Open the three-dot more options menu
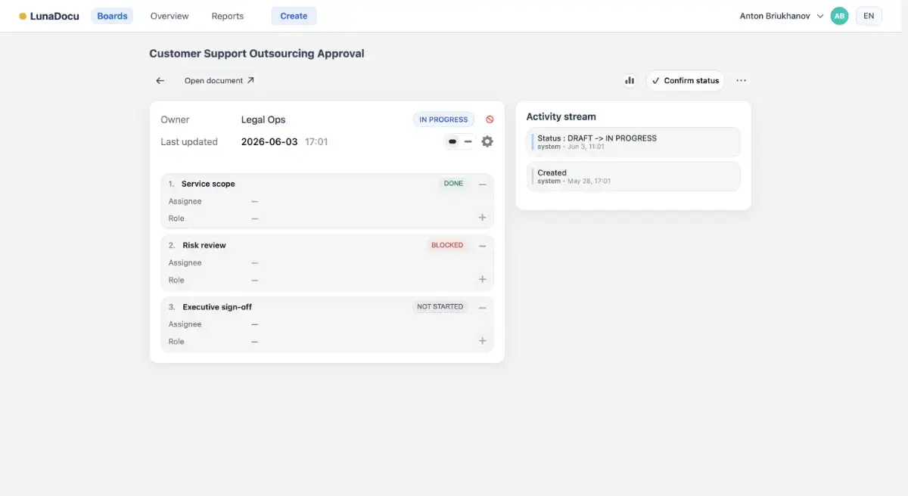 [741, 80]
